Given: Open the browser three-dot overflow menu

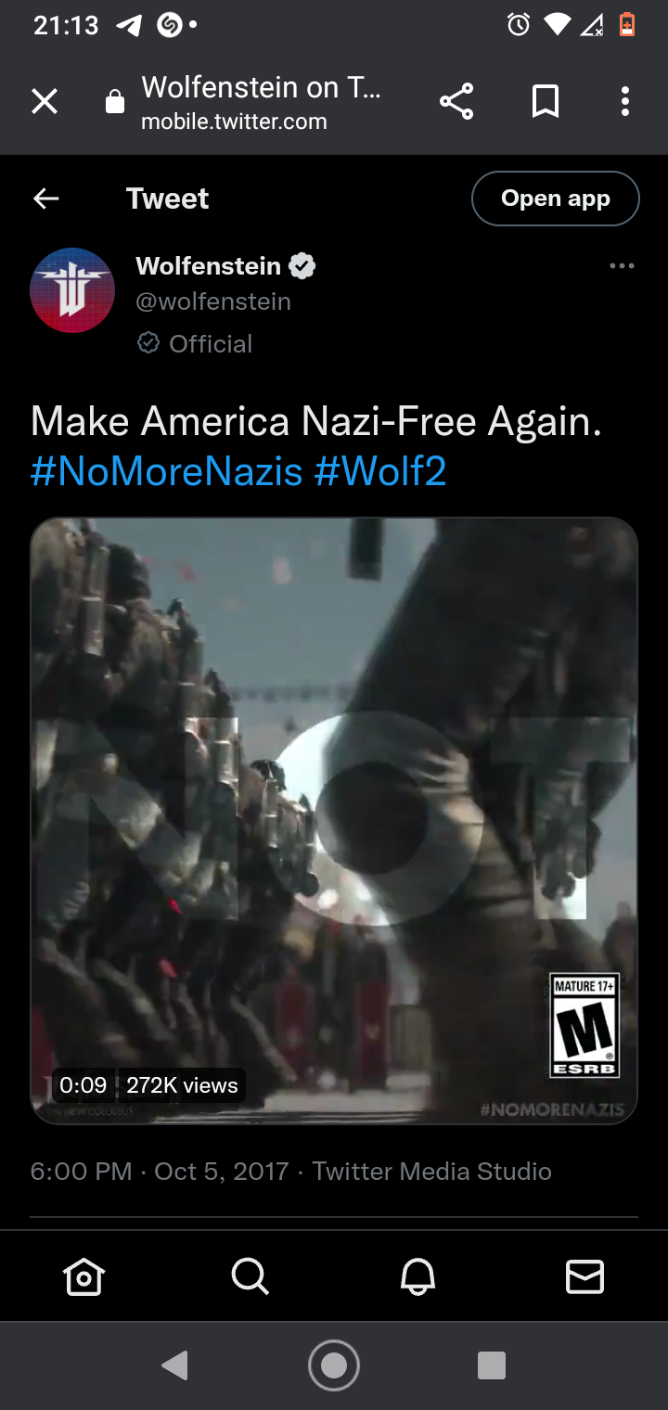Looking at the screenshot, I should [625, 102].
